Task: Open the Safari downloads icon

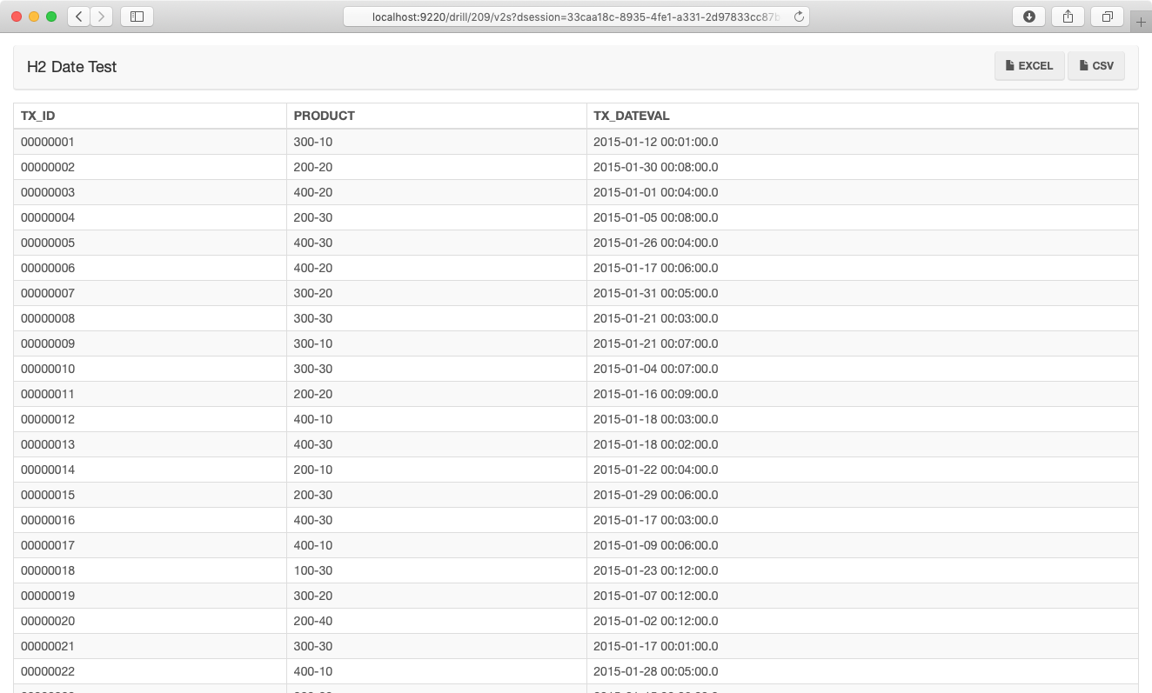Action: [x=1028, y=17]
